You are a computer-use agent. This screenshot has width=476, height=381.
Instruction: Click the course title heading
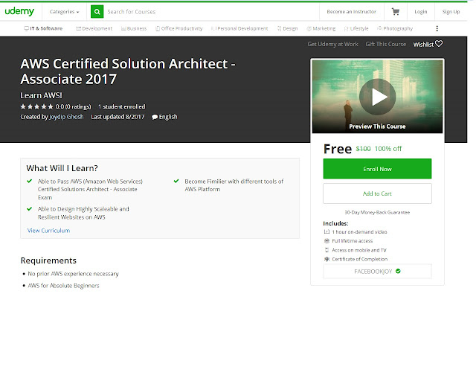click(128, 71)
